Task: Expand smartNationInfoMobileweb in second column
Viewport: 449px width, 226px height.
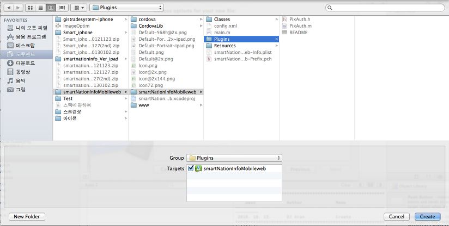Action: click(201, 92)
